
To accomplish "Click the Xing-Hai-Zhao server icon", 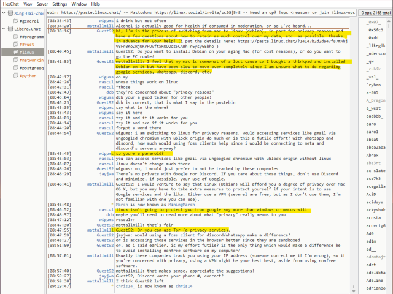I will [10, 12].
